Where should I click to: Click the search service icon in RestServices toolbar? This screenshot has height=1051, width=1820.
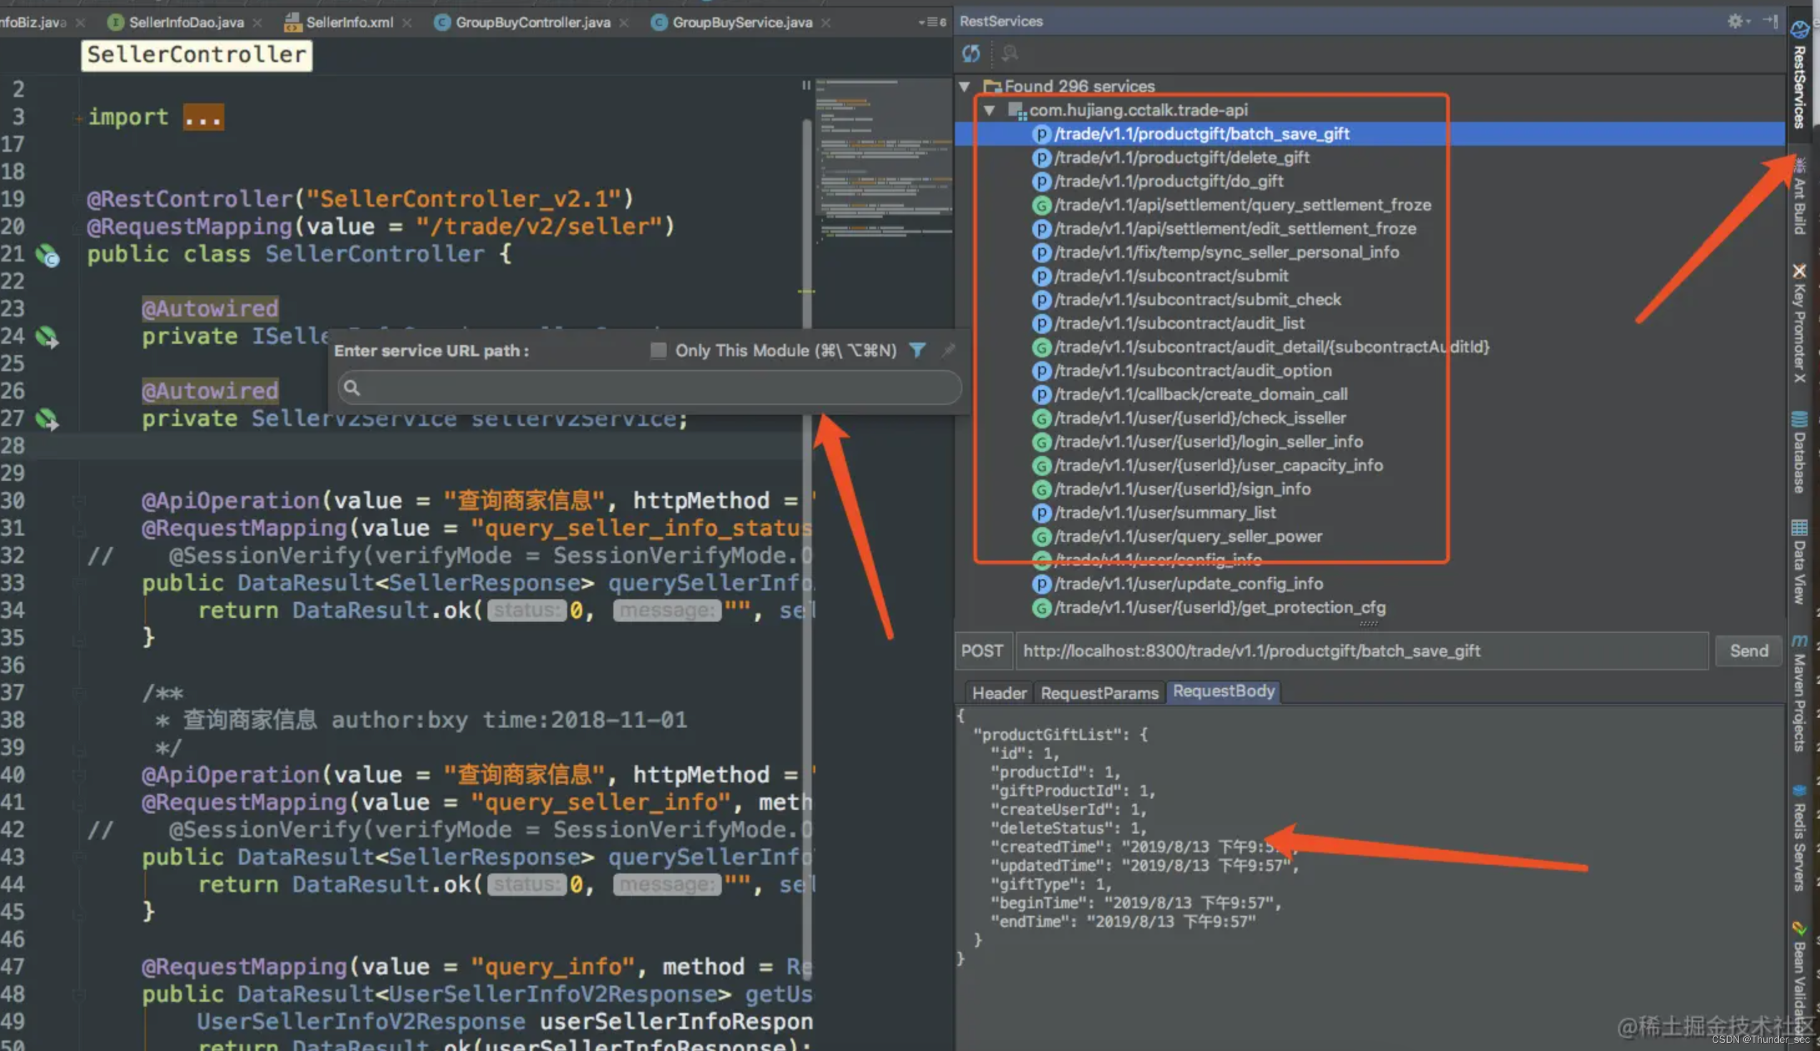click(x=1010, y=53)
